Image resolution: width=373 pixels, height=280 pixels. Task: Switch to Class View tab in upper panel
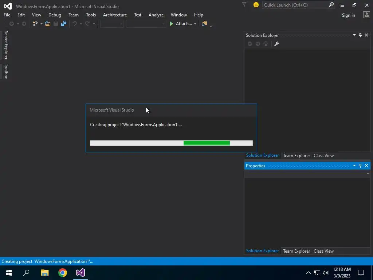pyautogui.click(x=323, y=155)
